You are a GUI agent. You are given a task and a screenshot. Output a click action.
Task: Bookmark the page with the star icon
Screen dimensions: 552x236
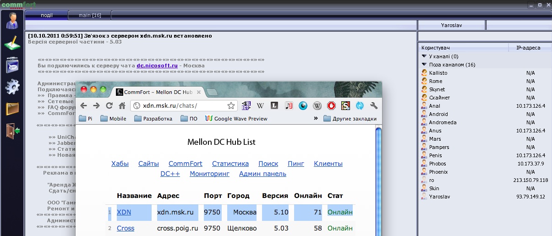point(231,106)
